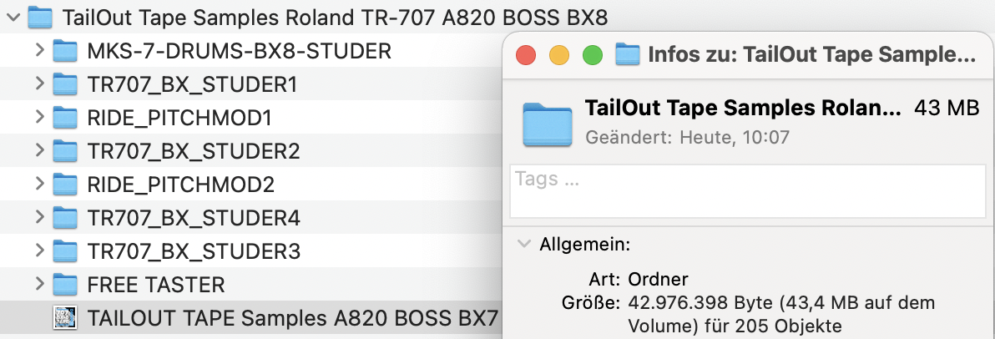This screenshot has width=995, height=339.
Task: Click the MKS-7-DRUMS-BX8-STUDER folder icon
Action: pos(65,52)
